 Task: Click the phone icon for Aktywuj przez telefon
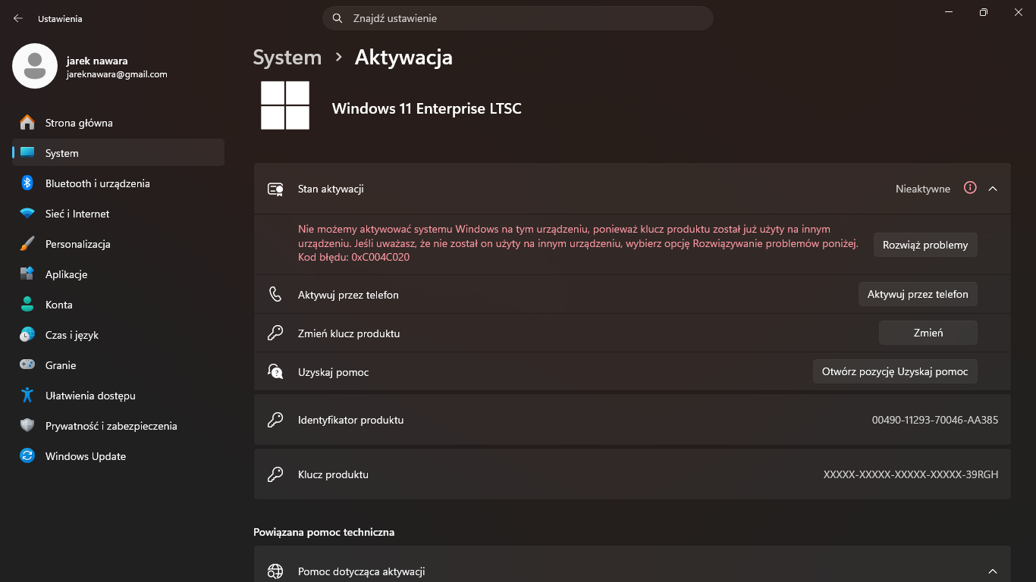(275, 294)
